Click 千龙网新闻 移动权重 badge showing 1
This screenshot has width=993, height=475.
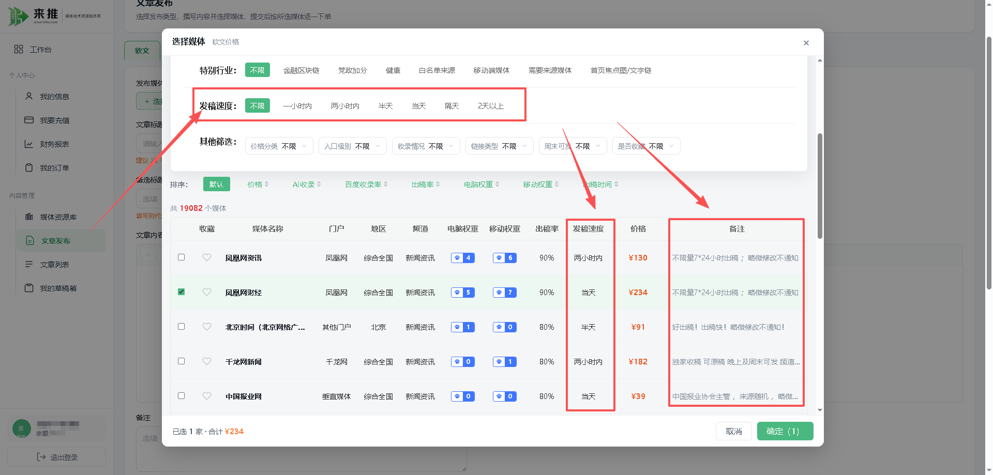504,362
